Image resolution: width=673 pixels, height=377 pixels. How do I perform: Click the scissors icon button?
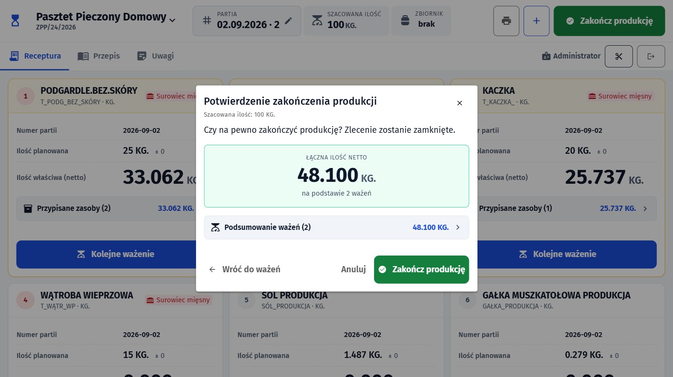click(619, 56)
